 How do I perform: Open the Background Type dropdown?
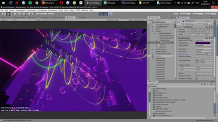coord(204,40)
